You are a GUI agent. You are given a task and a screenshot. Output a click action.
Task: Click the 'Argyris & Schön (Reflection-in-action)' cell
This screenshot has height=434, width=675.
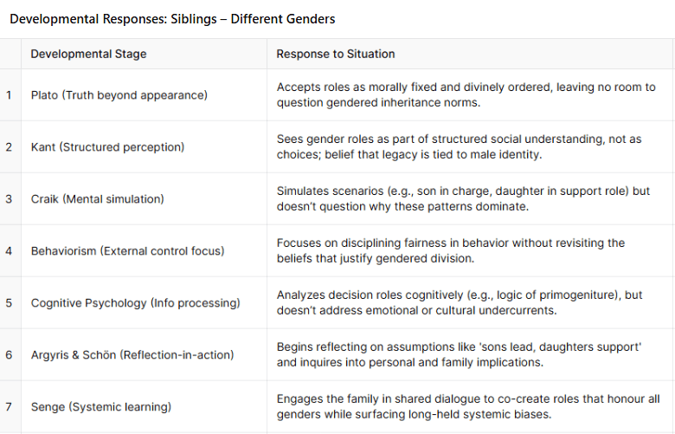click(x=132, y=355)
